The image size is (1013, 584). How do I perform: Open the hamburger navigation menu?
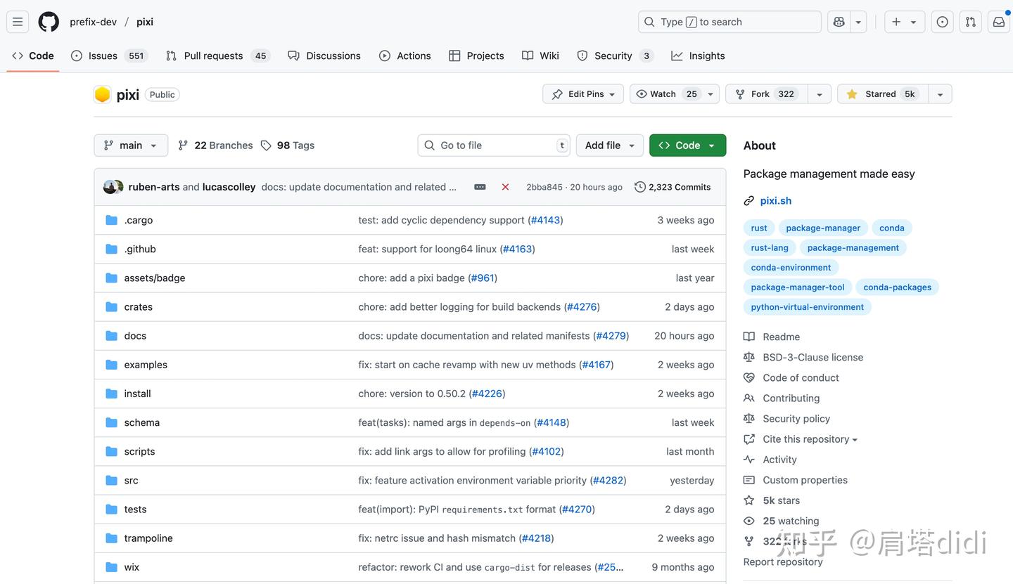[x=18, y=22]
